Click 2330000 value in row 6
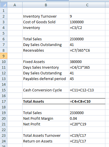 [x=87, y=39]
